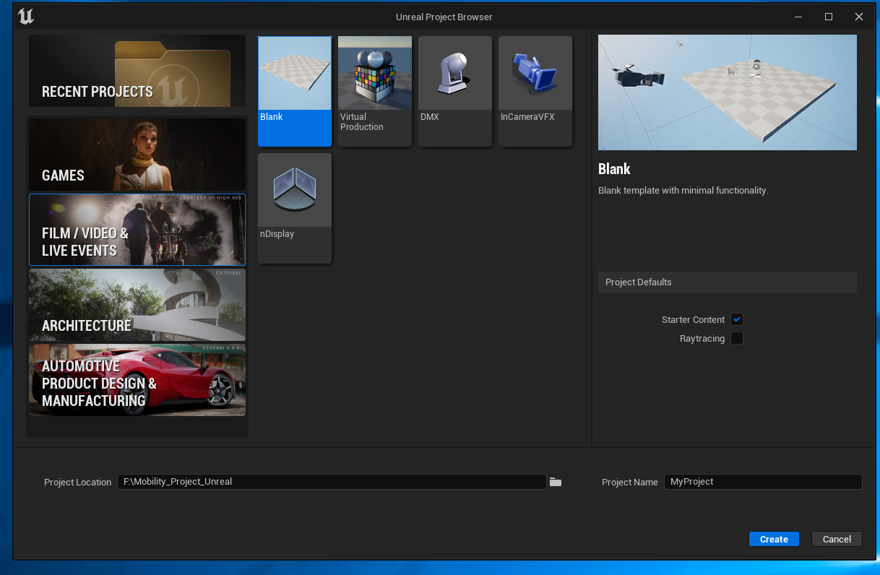Click the Project Name input field
This screenshot has height=575, width=880.
tap(763, 482)
